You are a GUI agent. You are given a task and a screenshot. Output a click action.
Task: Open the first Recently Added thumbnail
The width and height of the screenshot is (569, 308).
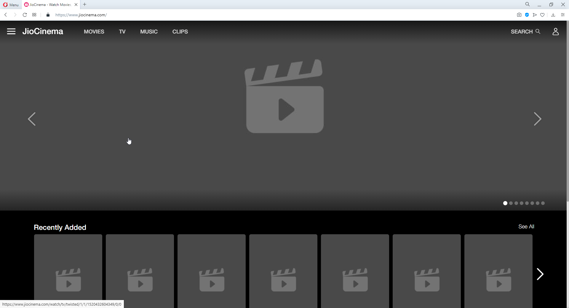(68, 271)
